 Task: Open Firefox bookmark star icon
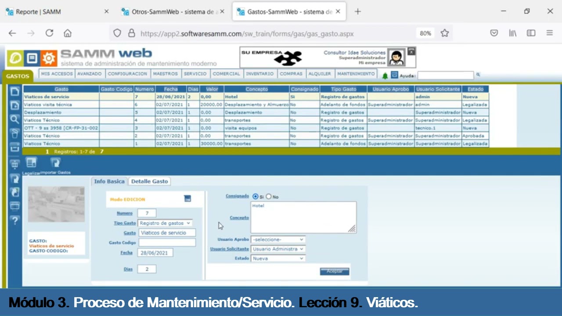click(x=445, y=33)
